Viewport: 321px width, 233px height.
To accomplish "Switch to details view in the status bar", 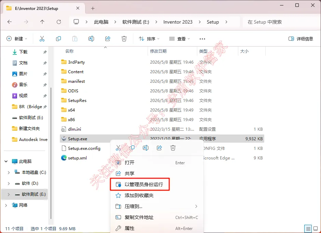I will [308, 229].
